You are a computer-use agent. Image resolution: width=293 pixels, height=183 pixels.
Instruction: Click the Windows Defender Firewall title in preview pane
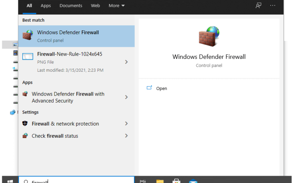coord(209,57)
